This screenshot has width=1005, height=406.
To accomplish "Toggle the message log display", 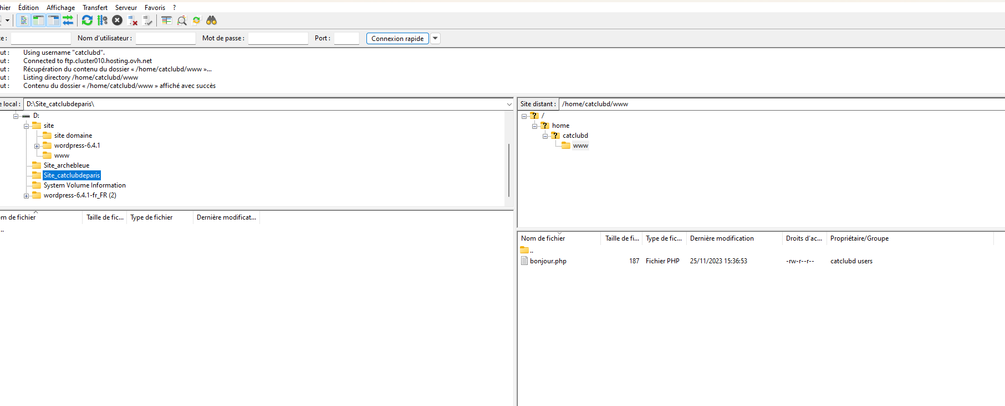I will pyautogui.click(x=24, y=20).
